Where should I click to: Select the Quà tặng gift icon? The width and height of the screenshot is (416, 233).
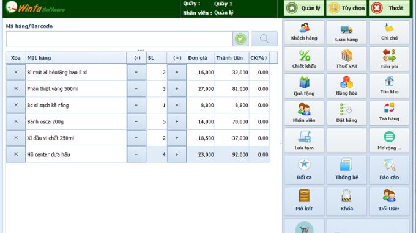point(304,86)
